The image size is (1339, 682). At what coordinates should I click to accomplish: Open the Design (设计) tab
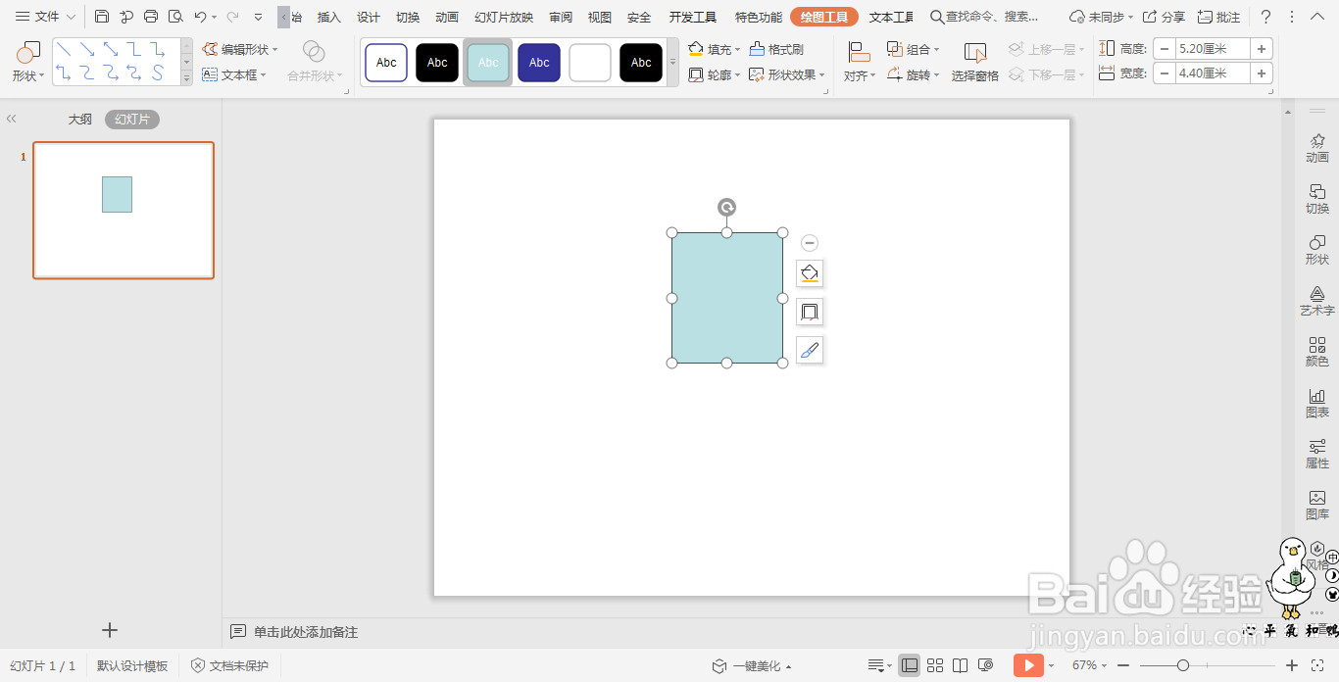369,18
